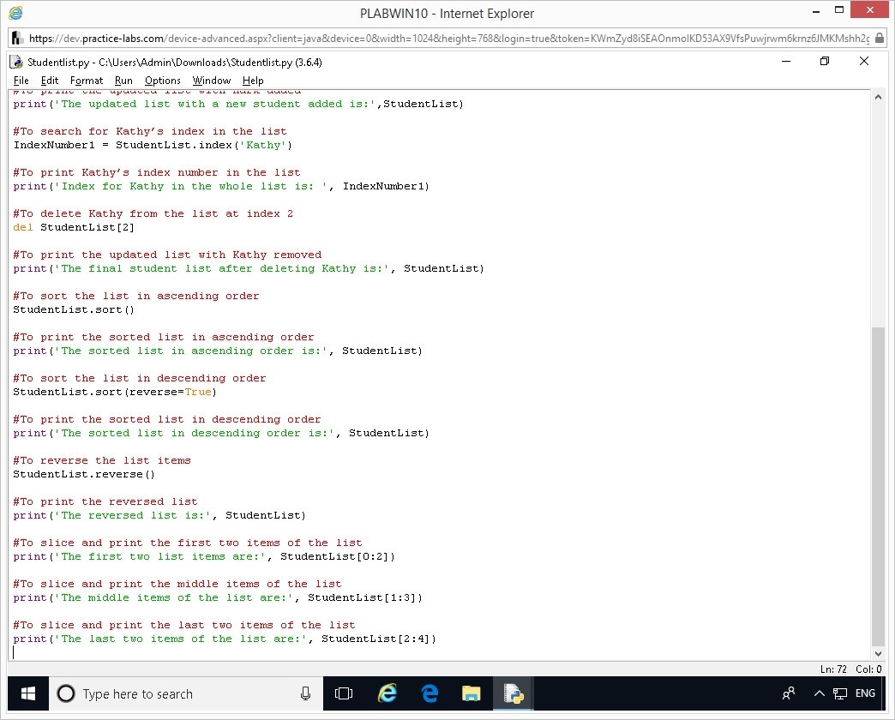The height and width of the screenshot is (720, 895).
Task: Launch Internet Explorer from the taskbar
Action: coord(387,693)
